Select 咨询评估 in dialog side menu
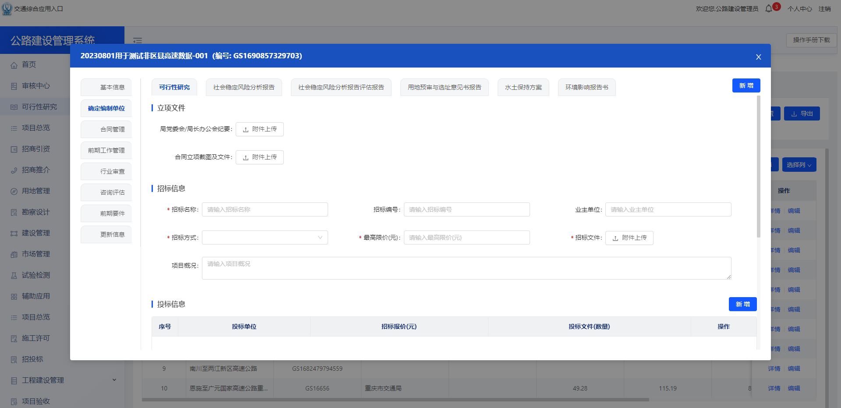 coord(106,192)
